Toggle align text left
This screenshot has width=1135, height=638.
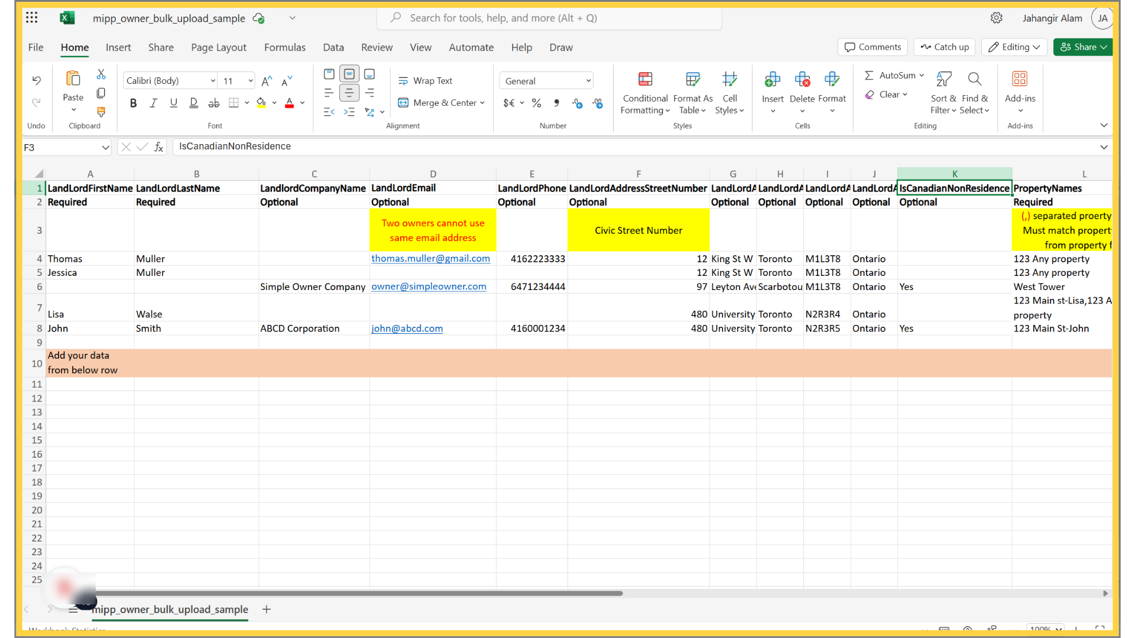pos(329,93)
